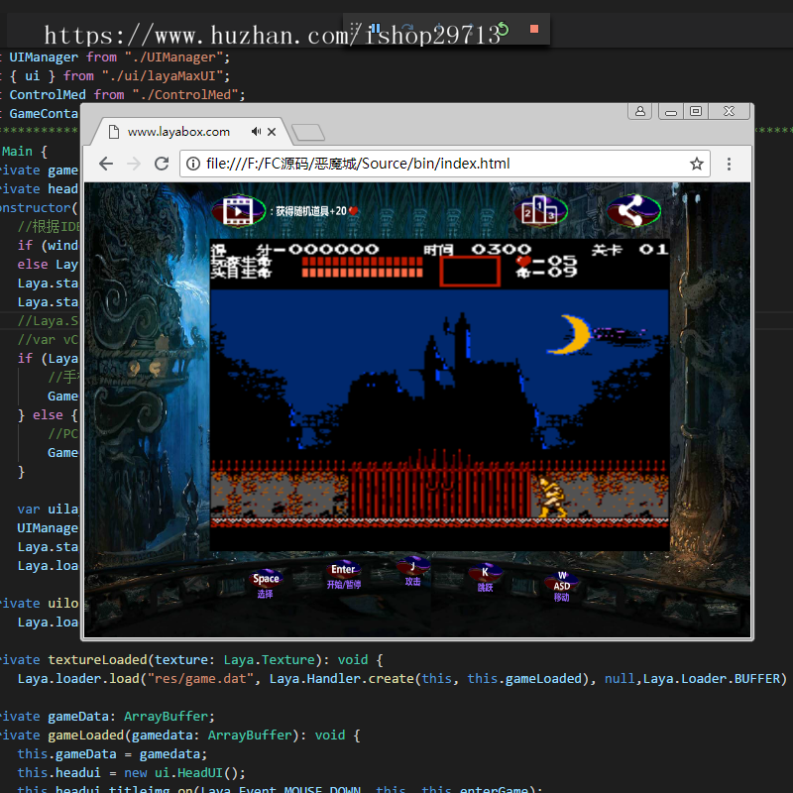The image size is (793, 793).
Task: Click the Step Over debug arrow
Action: point(406,29)
